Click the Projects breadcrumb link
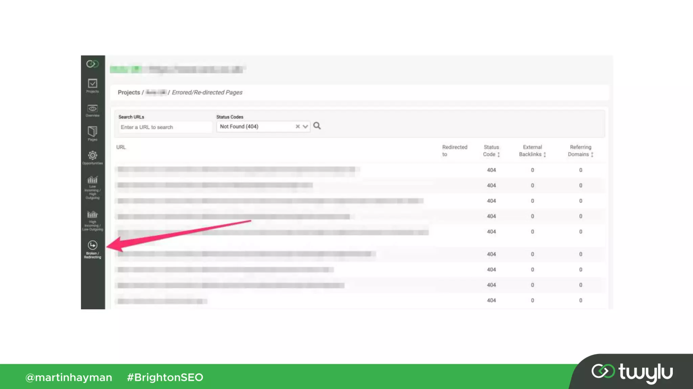The height and width of the screenshot is (389, 693). pos(129,93)
